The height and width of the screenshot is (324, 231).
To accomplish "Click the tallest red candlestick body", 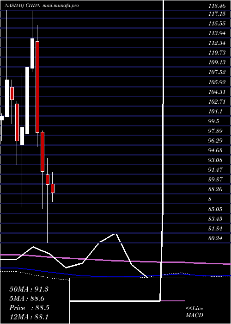I will pyautogui.click(x=37, y=87).
